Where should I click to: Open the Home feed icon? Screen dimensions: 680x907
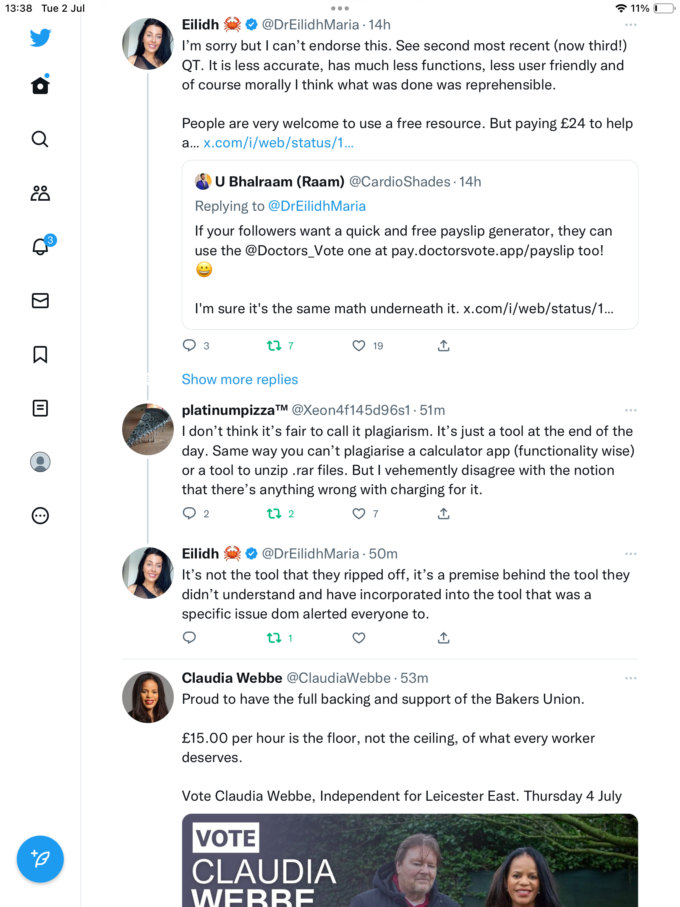click(40, 86)
